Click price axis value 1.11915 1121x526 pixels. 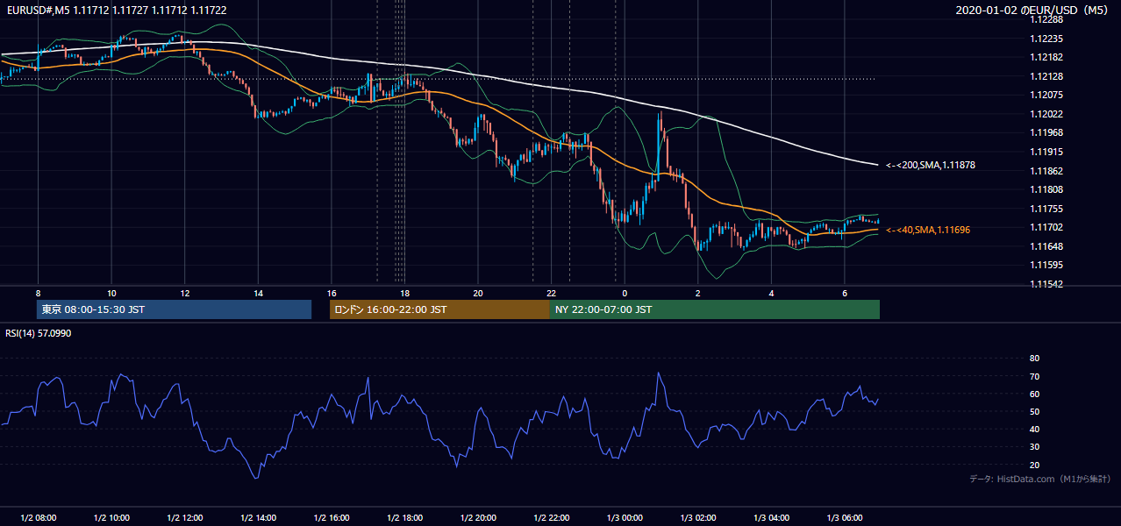point(1047,152)
